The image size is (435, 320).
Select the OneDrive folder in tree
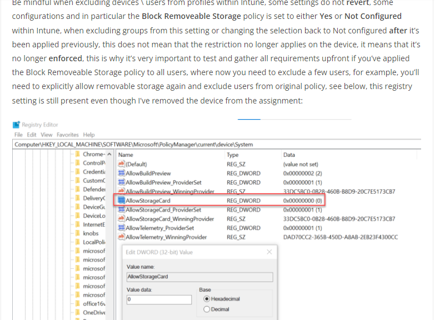94,313
